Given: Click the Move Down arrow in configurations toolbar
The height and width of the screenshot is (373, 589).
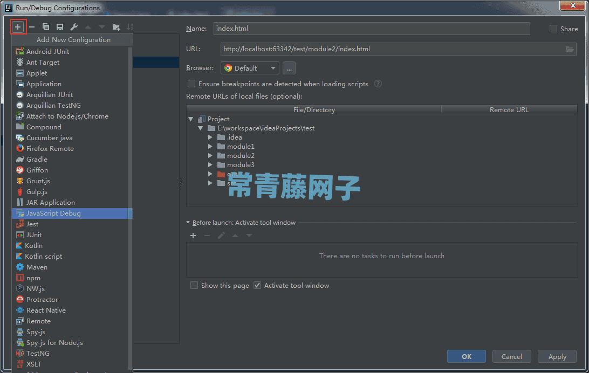Looking at the screenshot, I should tap(102, 27).
